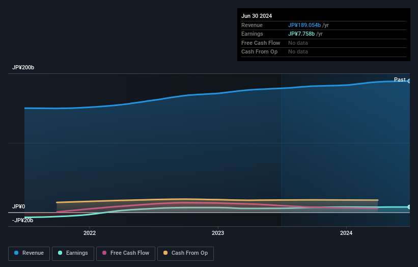
Task: Toggle the Free Cash Flow legend button
Action: pos(126,253)
